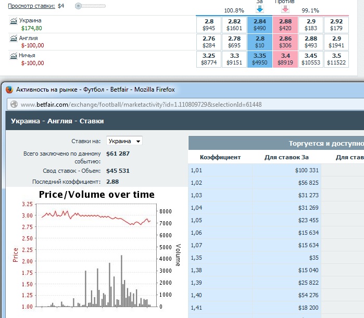Lay Ничья at 3.4 for $8919
The height and width of the screenshot is (318, 364).
coord(285,59)
